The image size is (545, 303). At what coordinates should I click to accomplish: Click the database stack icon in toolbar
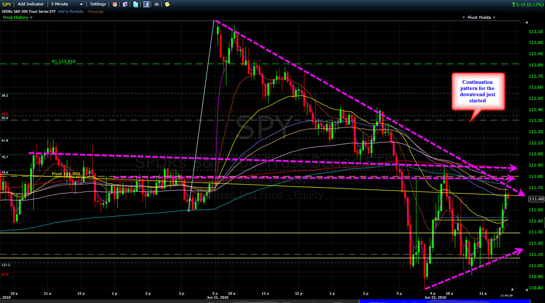point(125,4)
